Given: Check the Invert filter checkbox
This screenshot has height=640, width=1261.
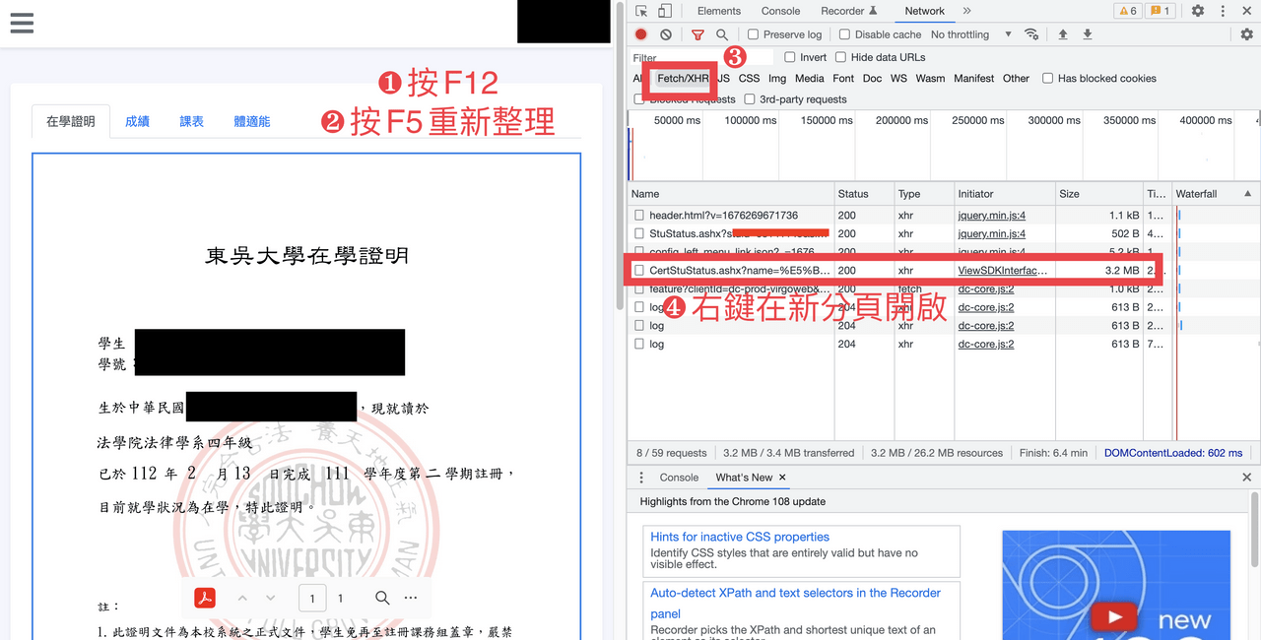Looking at the screenshot, I should [789, 57].
